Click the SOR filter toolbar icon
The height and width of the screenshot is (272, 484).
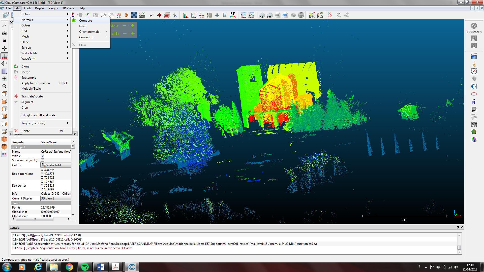142,16
